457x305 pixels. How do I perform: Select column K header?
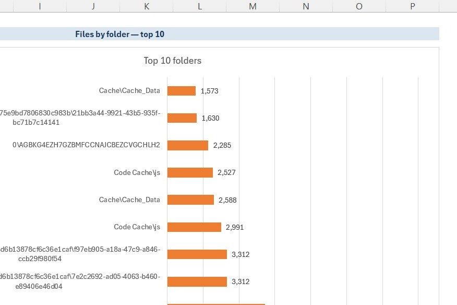[x=147, y=6]
